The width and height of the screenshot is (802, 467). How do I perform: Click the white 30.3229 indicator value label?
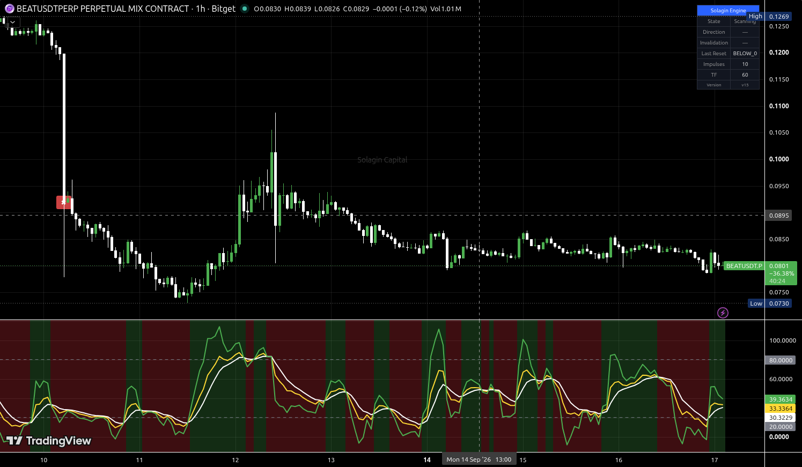781,418
